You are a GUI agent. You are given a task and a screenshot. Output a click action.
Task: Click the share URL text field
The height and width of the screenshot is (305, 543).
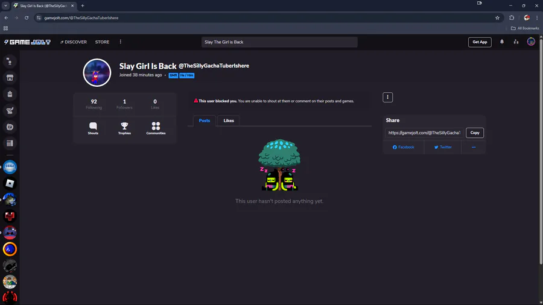pos(425,133)
